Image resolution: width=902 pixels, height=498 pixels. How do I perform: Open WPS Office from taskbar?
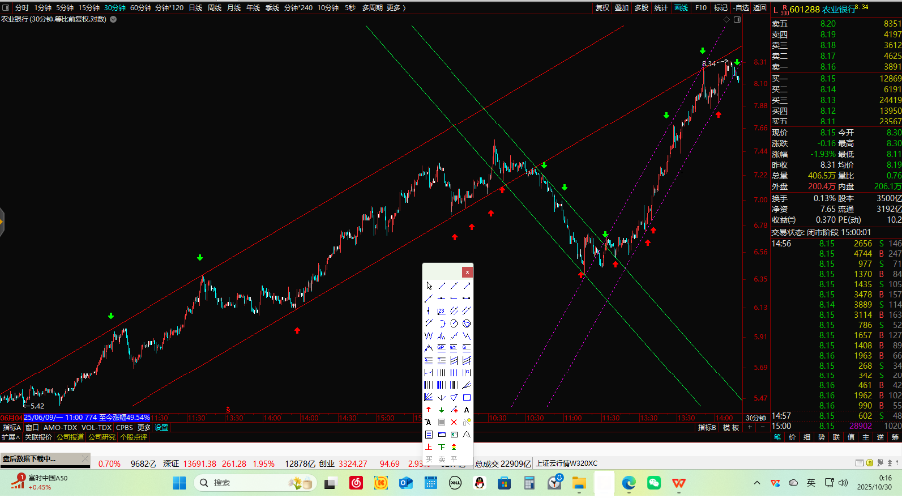679,483
